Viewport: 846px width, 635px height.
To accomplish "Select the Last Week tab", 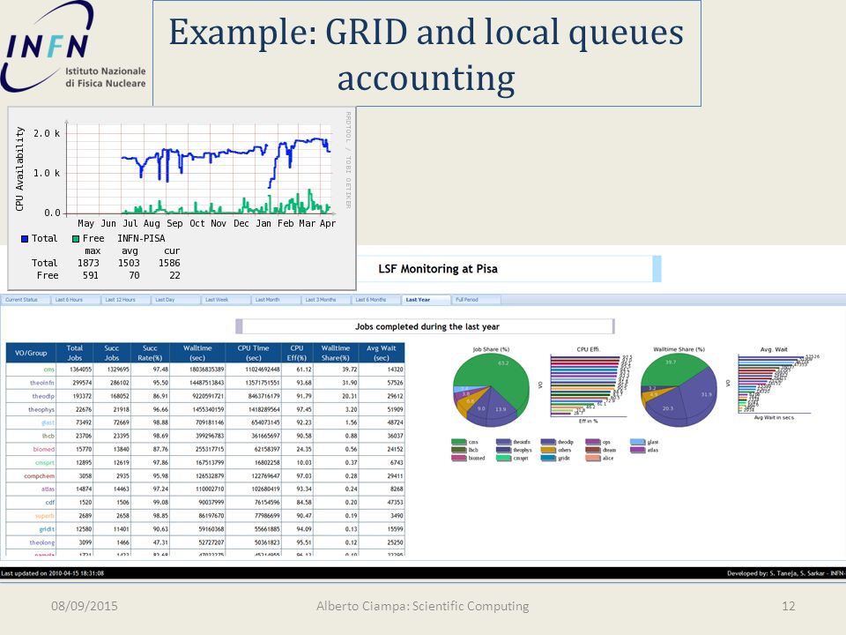I will tap(226, 300).
